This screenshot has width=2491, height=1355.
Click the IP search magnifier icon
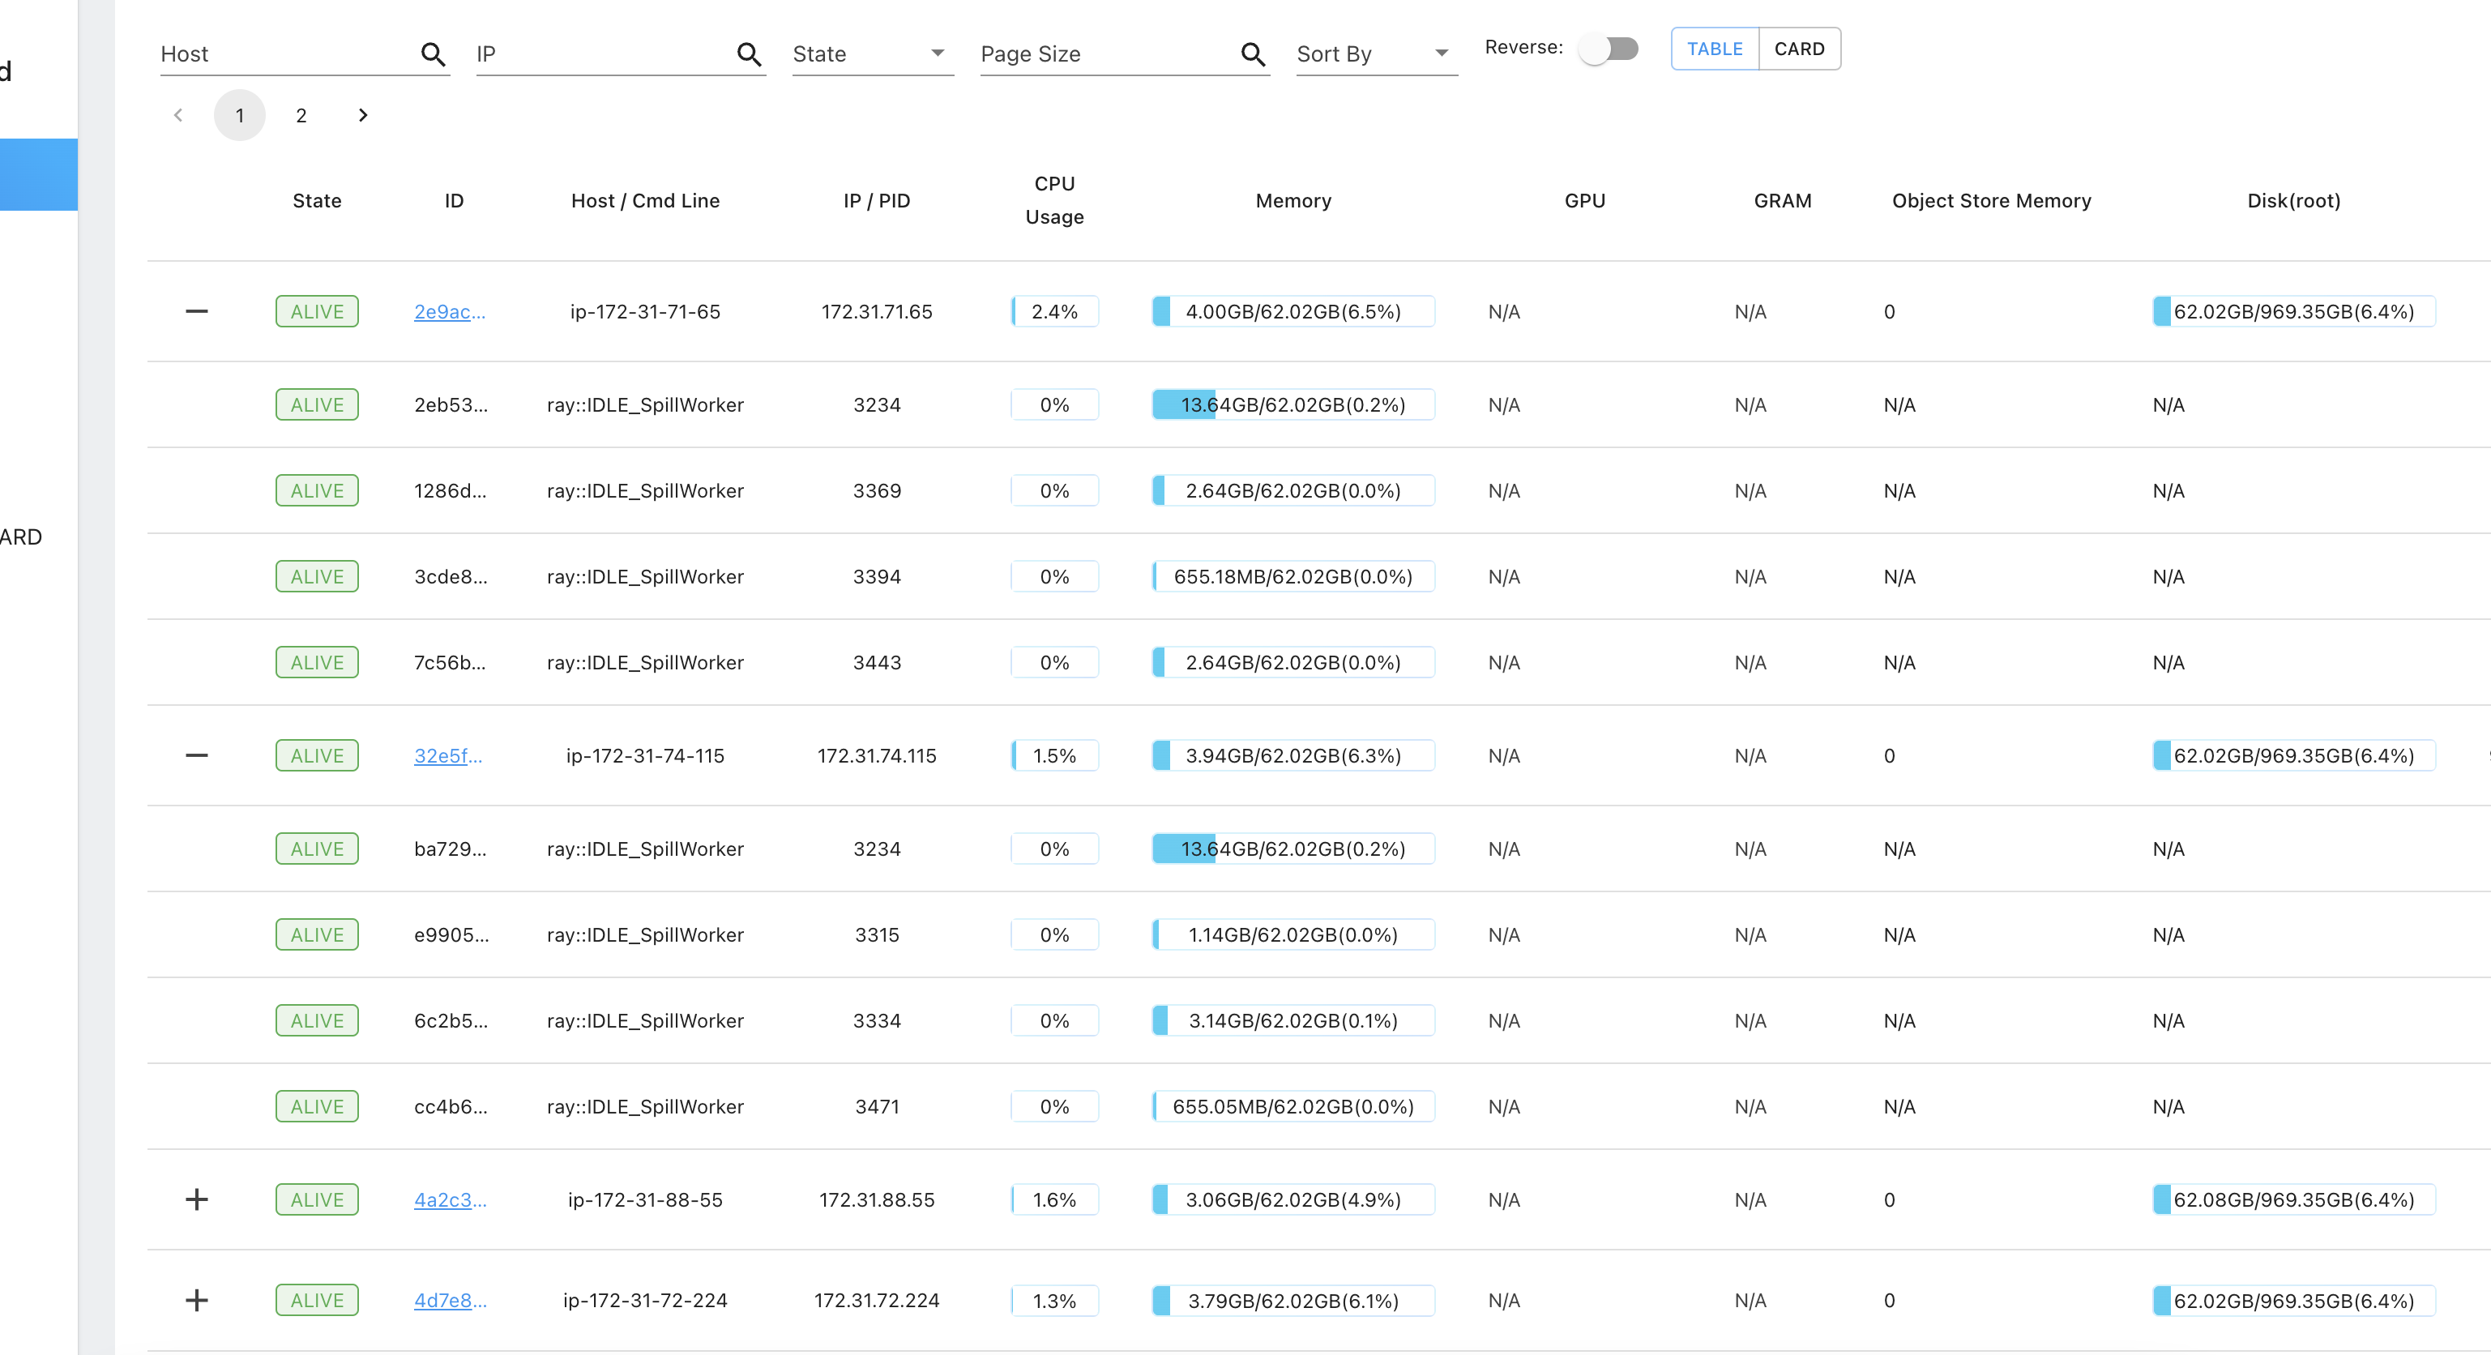point(749,54)
